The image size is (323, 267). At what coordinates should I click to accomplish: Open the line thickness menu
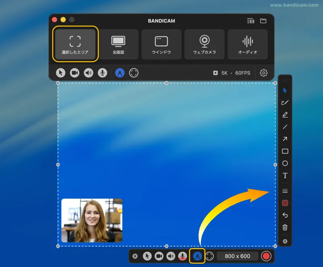click(x=285, y=191)
